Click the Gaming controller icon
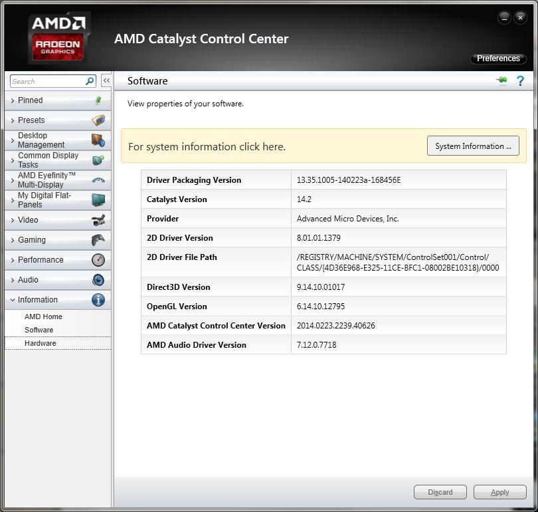The image size is (538, 512). coord(98,239)
